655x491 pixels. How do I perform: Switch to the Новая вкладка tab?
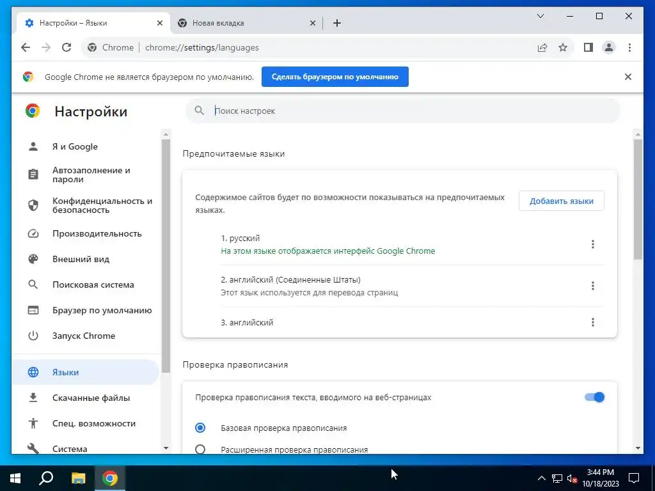click(246, 23)
